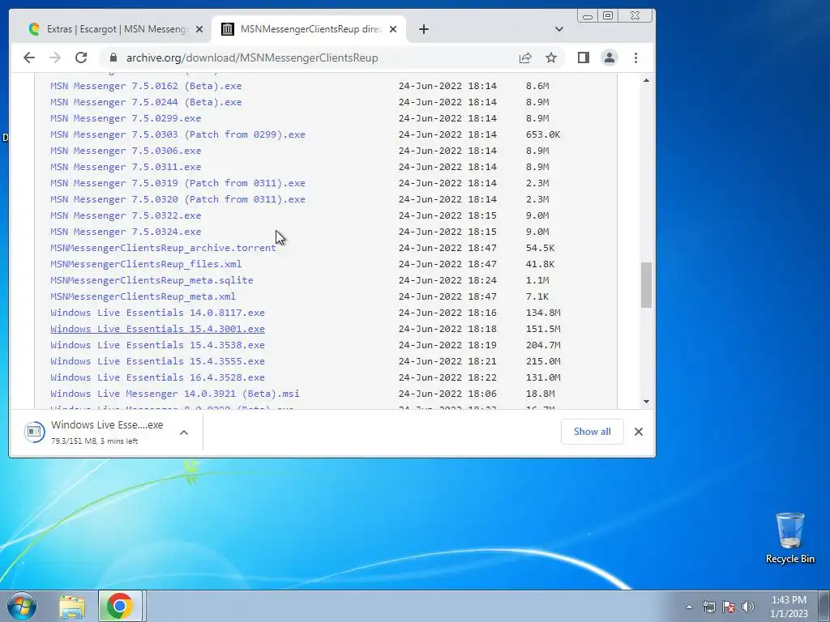Click the Show desktop button
Viewport: 830px width, 622px height.
824,606
